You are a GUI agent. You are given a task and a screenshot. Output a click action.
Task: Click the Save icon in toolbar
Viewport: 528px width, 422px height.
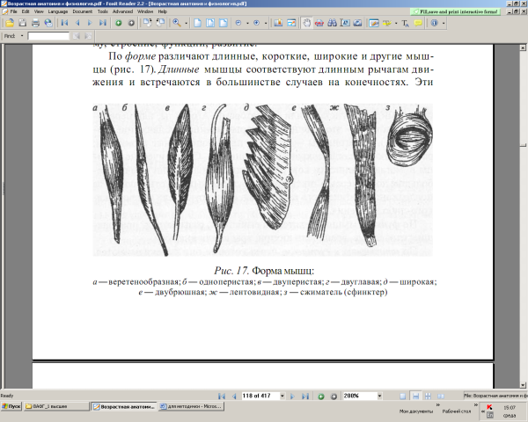[21, 23]
